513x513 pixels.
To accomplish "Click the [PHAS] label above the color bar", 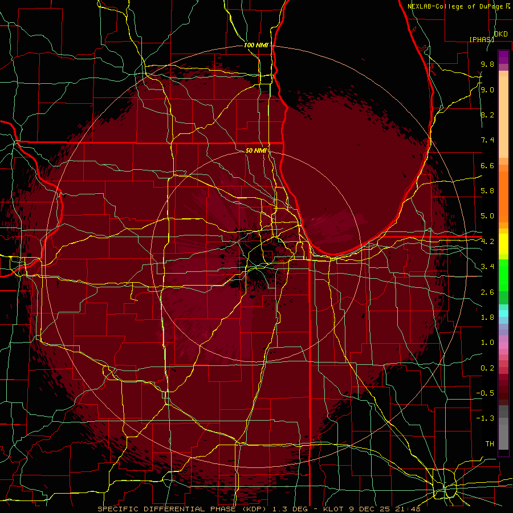I will tap(482, 39).
